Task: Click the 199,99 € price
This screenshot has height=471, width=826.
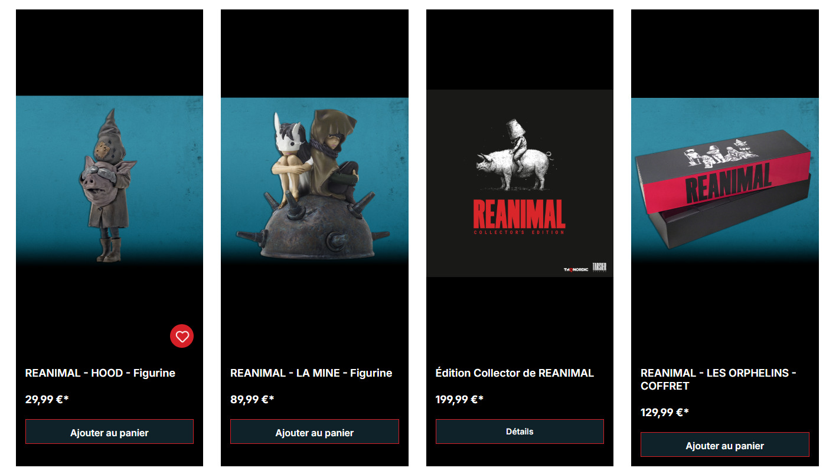Action: pos(460,400)
